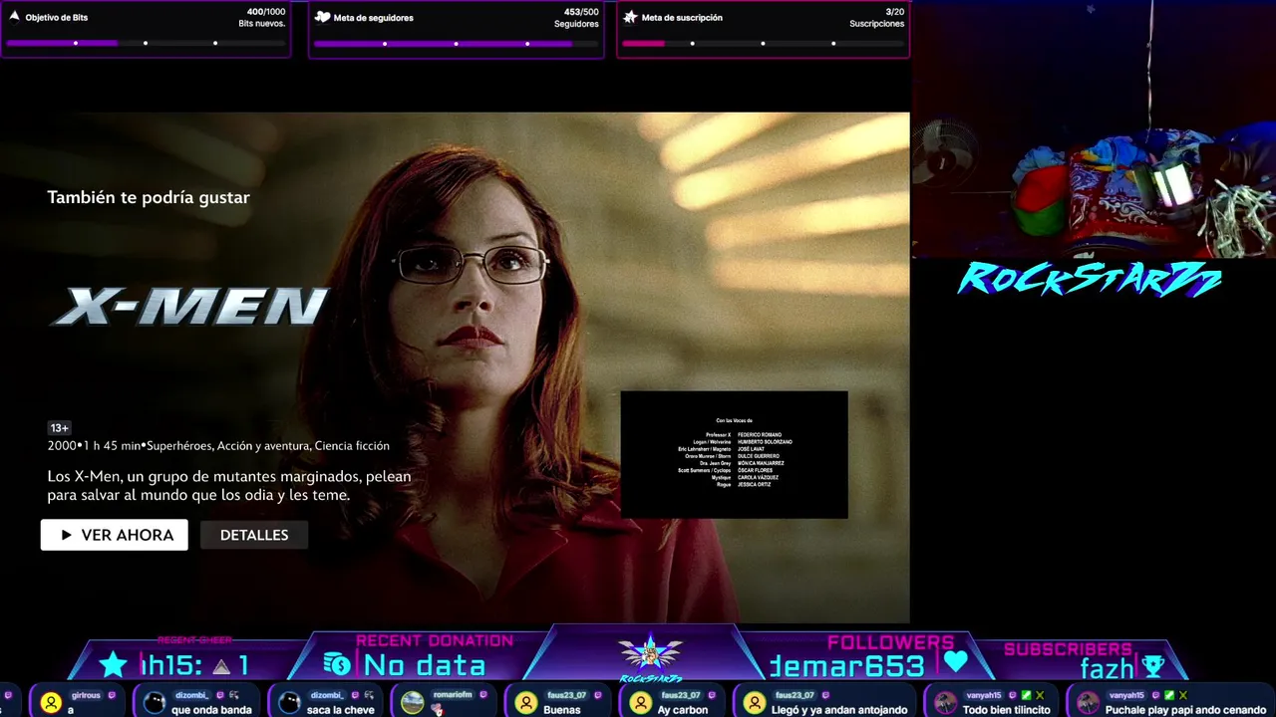The width and height of the screenshot is (1276, 717).
Task: Click the FOLLOWERS label
Action: tap(890, 642)
